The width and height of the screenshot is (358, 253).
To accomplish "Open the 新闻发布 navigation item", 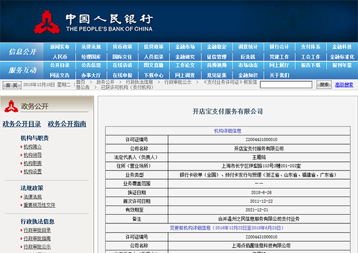I will point(60,47).
